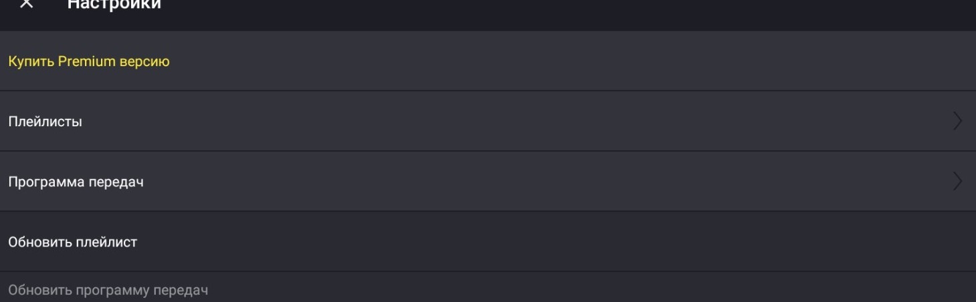Click the Плейлисты label text
The width and height of the screenshot is (976, 302).
(45, 122)
